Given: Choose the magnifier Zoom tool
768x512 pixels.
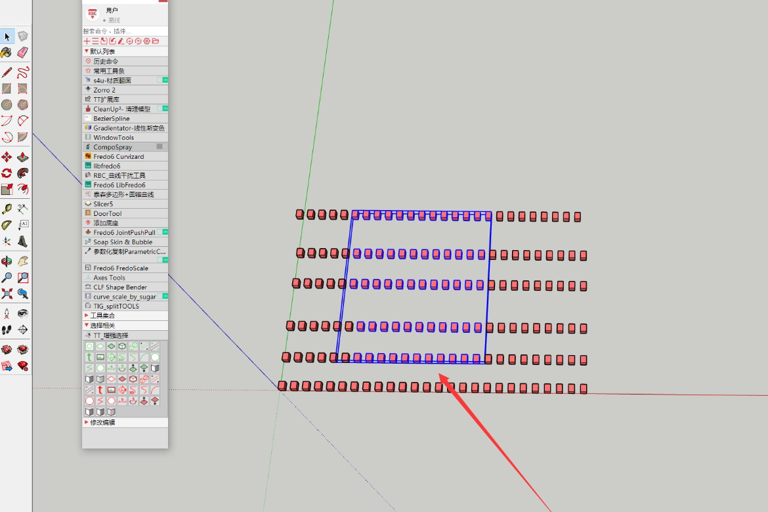Looking at the screenshot, I should click(7, 277).
